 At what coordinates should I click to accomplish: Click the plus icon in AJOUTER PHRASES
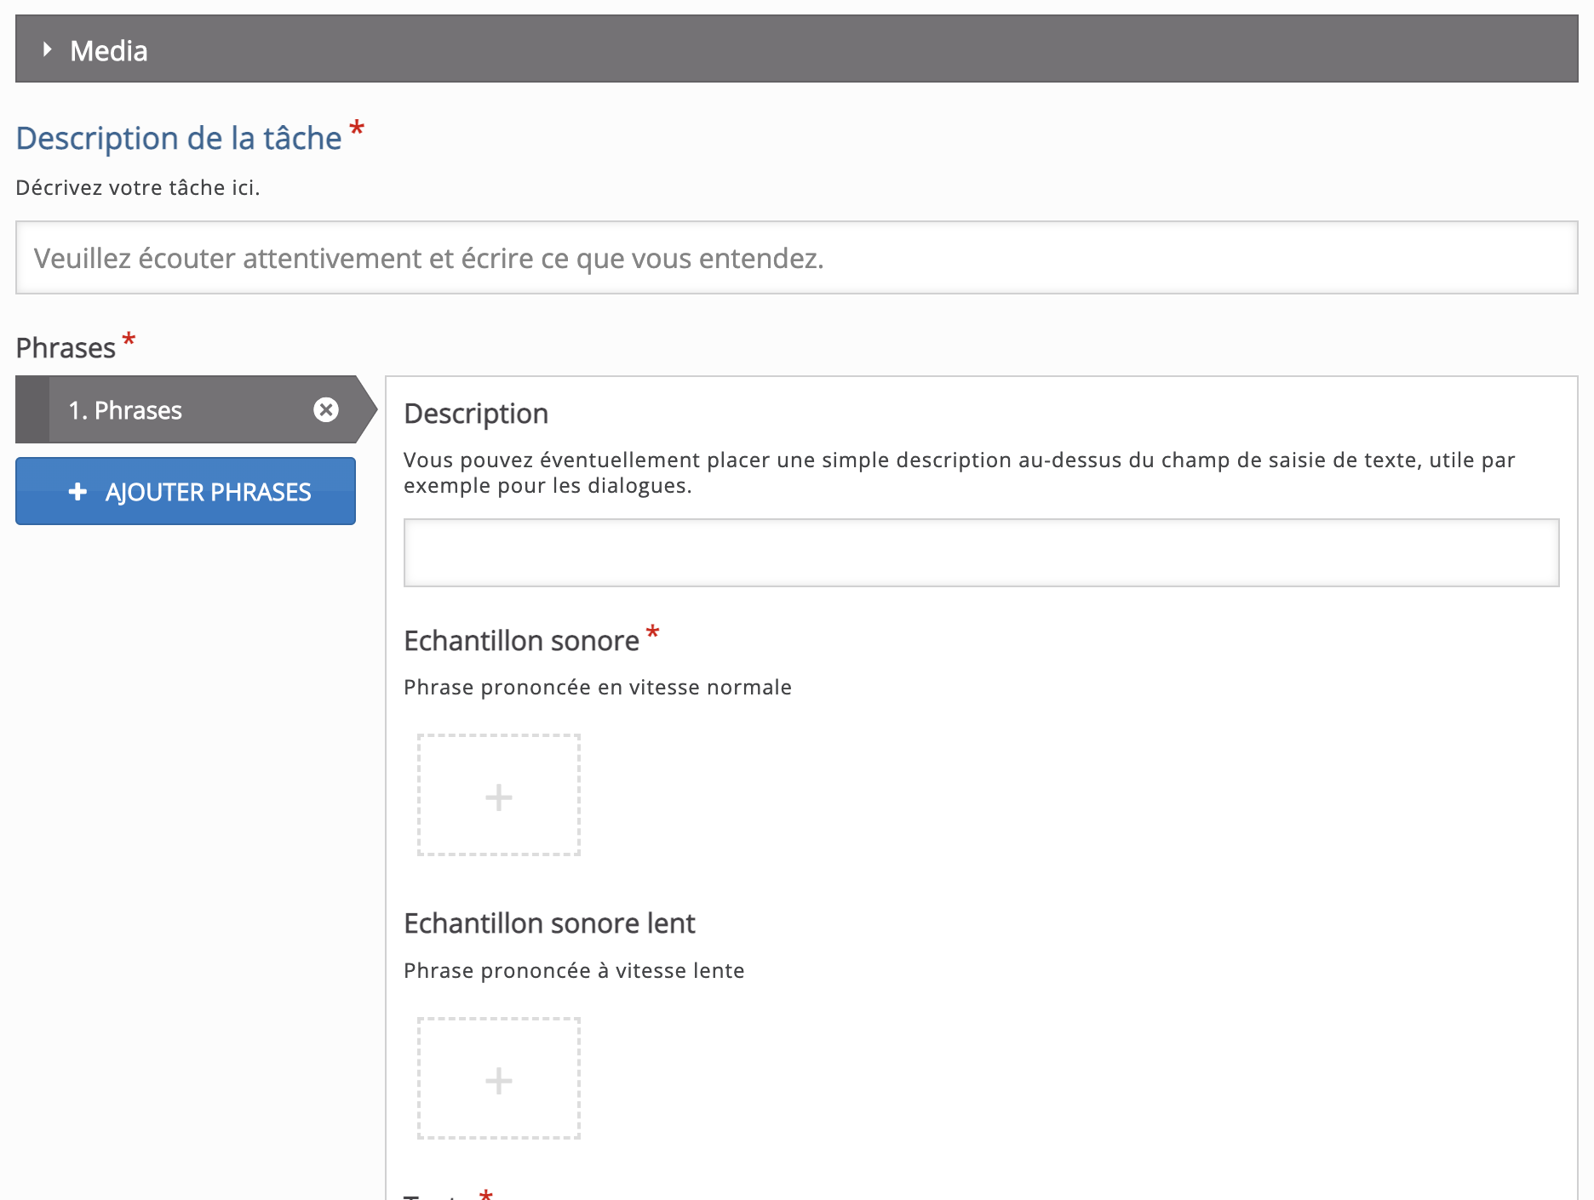pyautogui.click(x=77, y=492)
